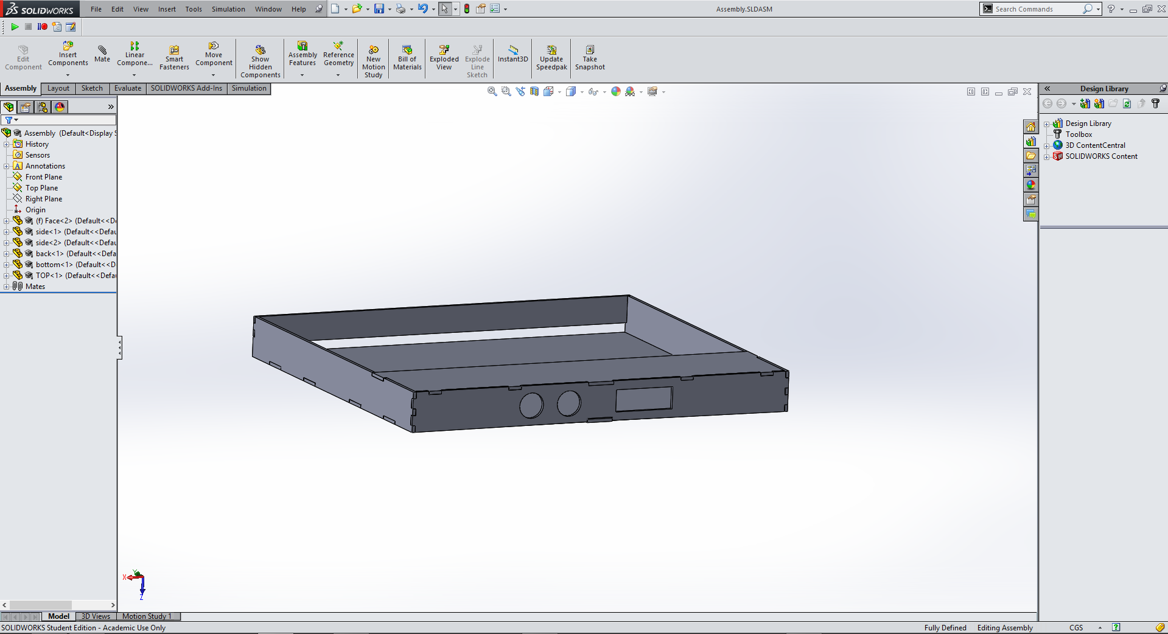Click Take Snapshot tool

click(x=590, y=58)
